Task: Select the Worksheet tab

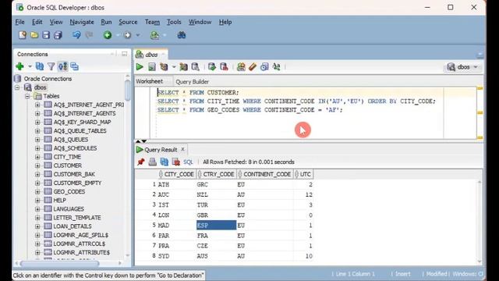Action: click(149, 81)
